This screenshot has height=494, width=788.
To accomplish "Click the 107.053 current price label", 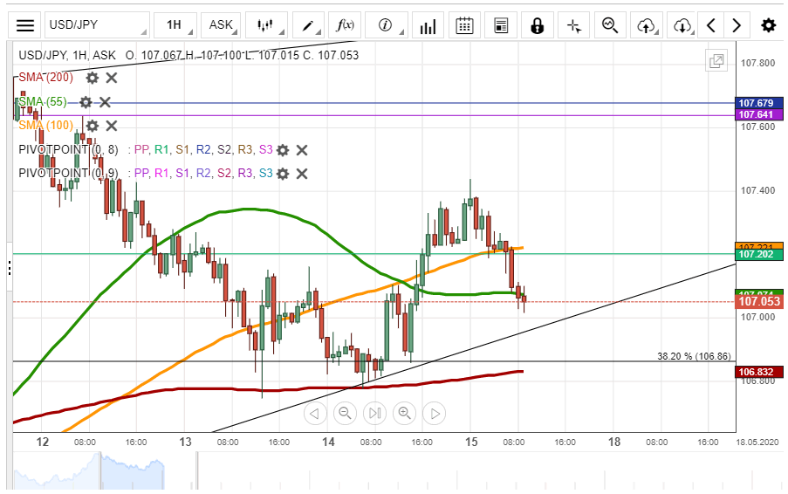I will pyautogui.click(x=759, y=301).
